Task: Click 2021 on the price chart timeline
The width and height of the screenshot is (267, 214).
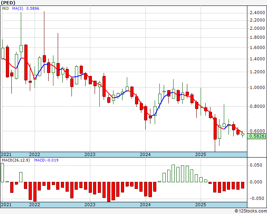Action: 6,154
